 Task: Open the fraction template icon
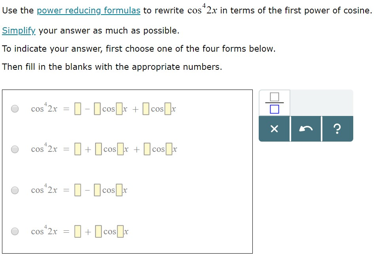(275, 103)
